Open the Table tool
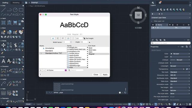Viewport: 192px width, 108px height. point(3,93)
